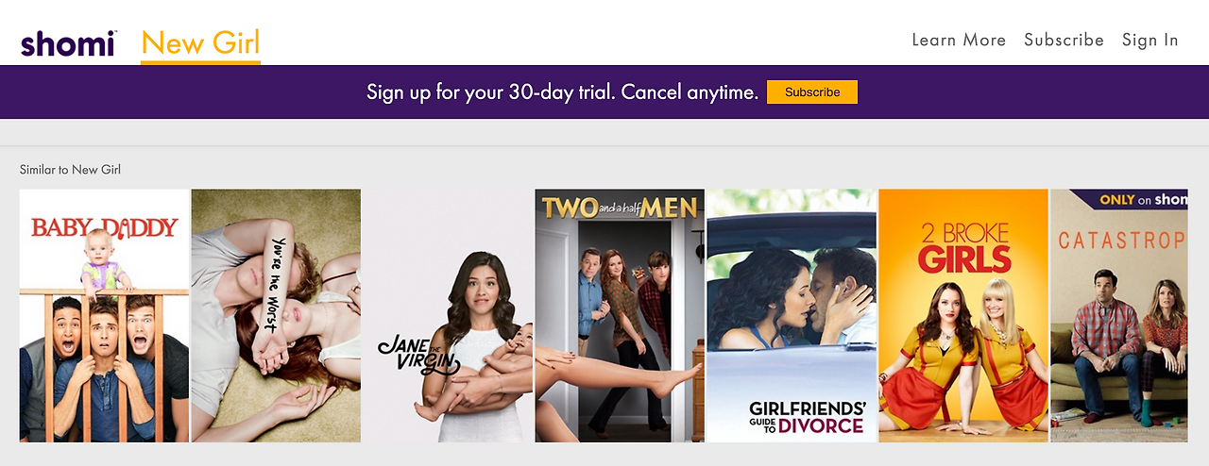The height and width of the screenshot is (466, 1209).
Task: Click the 2 Broke Girls title text
Action: 963,248
